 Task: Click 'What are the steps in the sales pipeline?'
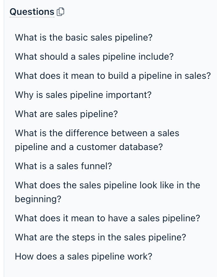pyautogui.click(x=100, y=237)
